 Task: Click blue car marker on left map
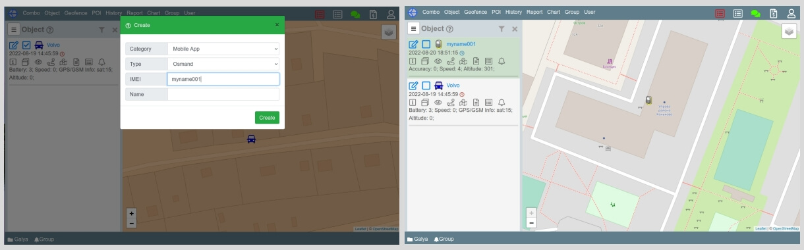pos(251,139)
